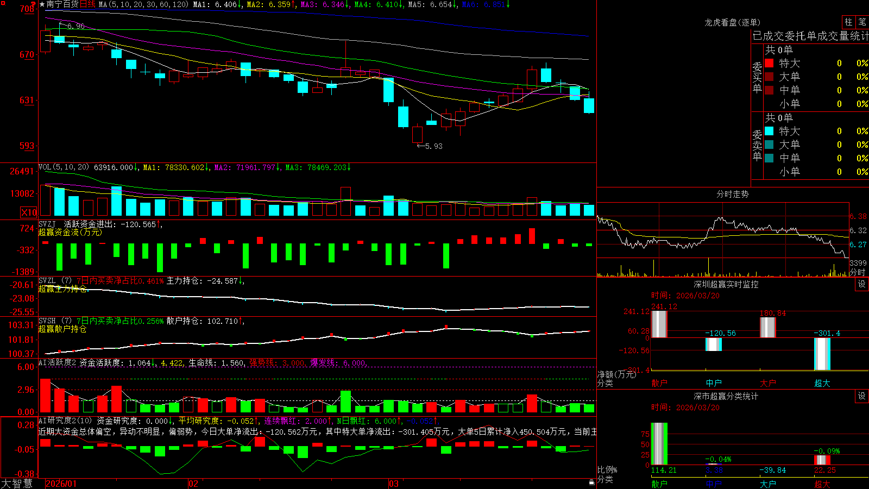The height and width of the screenshot is (489, 869).
Task: Select the SVZL (7) indicator label
Action: pos(55,281)
